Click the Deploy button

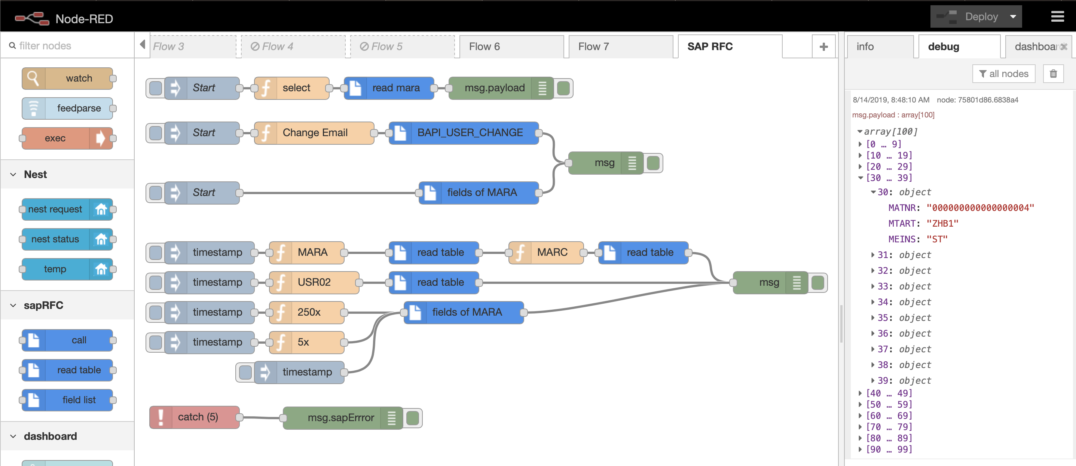(981, 16)
